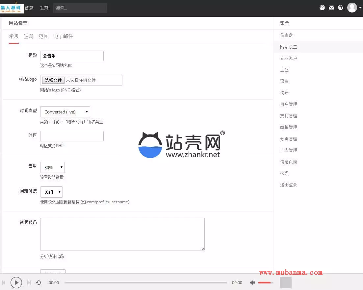This screenshot has width=363, height=290.
Task: Switch to the 注册 settings tab
Action: click(29, 36)
